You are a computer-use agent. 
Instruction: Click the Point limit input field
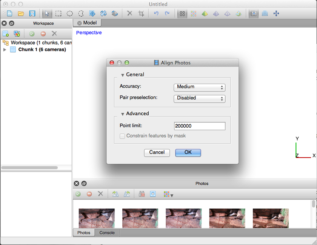coord(200,126)
